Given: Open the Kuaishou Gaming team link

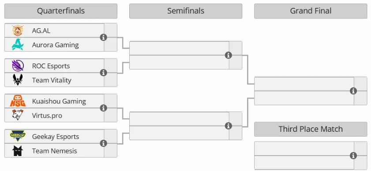Looking at the screenshot, I should pyautogui.click(x=59, y=101).
